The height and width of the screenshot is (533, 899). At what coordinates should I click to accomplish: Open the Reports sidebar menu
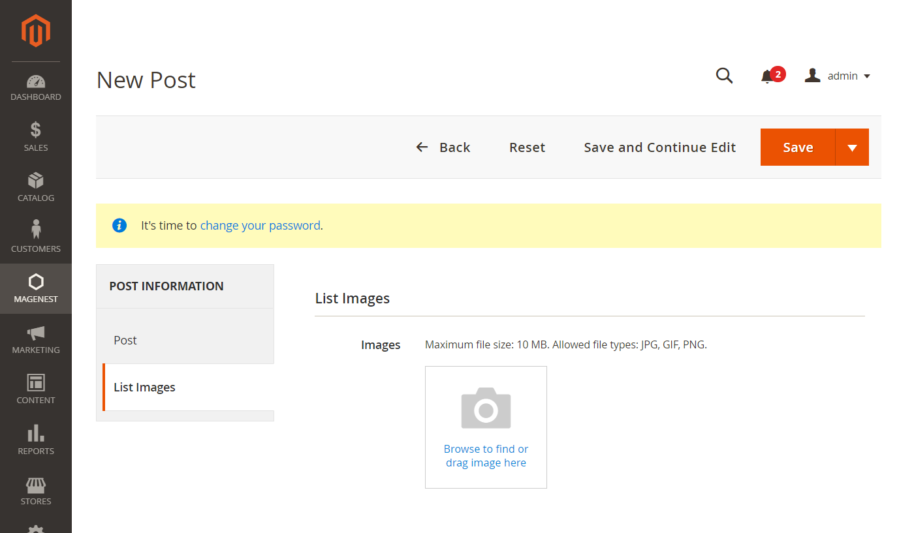point(36,440)
